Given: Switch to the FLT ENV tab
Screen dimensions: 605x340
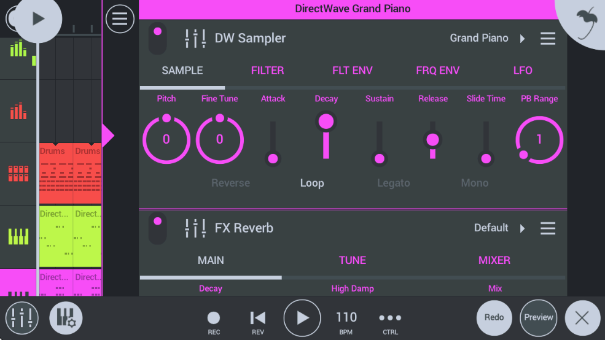Looking at the screenshot, I should 353,71.
